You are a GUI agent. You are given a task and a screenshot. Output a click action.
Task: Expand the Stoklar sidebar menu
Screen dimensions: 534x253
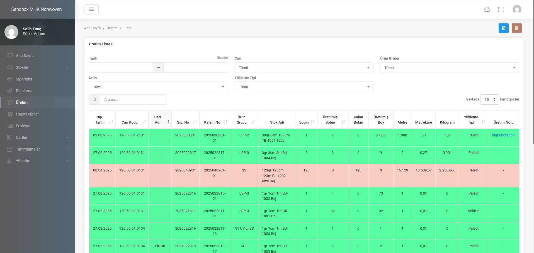[38, 67]
